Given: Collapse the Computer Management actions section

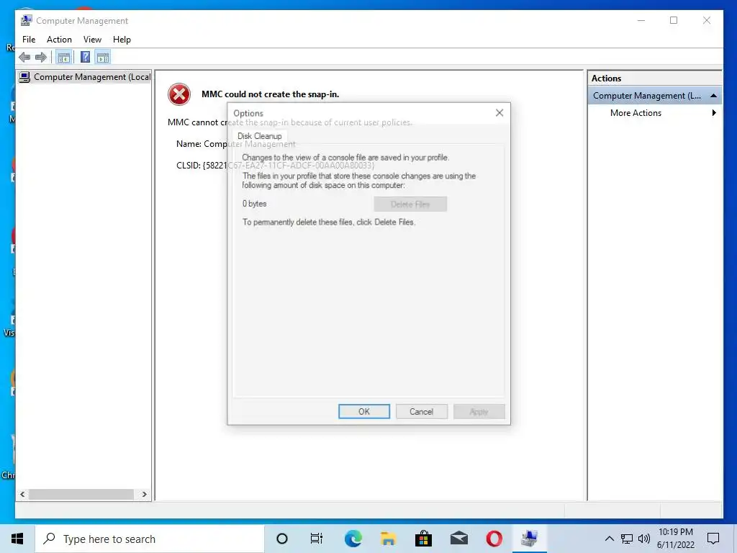Looking at the screenshot, I should 713,96.
